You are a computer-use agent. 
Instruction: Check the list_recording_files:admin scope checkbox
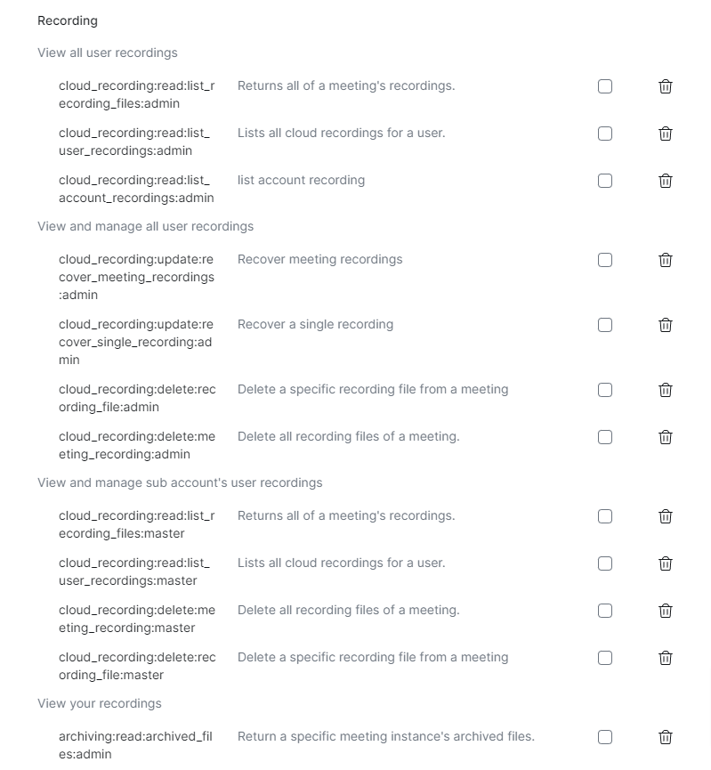[x=605, y=86]
